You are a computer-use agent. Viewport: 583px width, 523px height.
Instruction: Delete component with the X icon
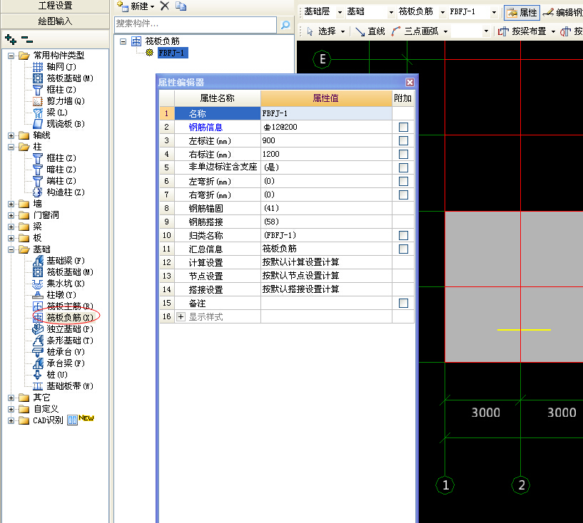point(165,6)
